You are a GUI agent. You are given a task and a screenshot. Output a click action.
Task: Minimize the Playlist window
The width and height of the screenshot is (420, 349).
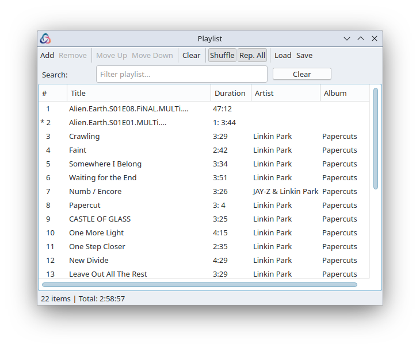tap(347, 39)
